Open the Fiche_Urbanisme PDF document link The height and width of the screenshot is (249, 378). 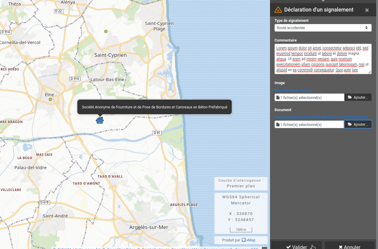pyautogui.click(x=321, y=117)
